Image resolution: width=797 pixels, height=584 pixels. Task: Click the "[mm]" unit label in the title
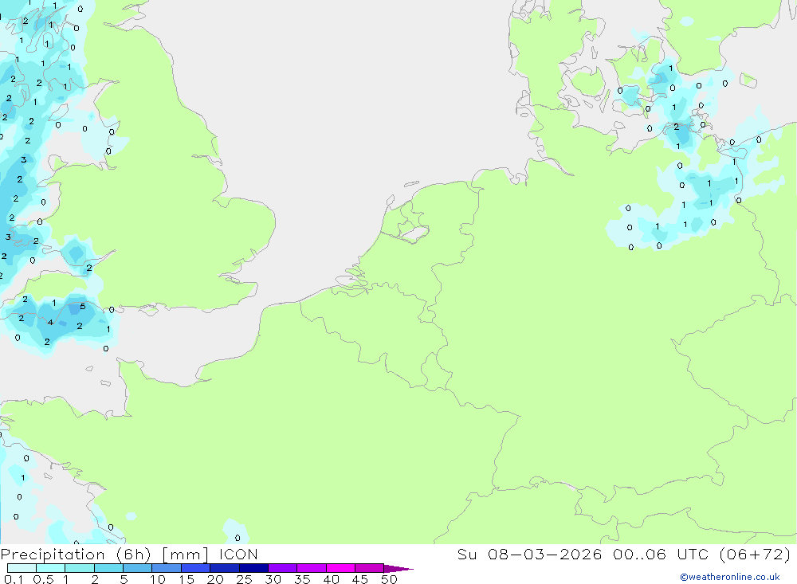click(x=185, y=555)
